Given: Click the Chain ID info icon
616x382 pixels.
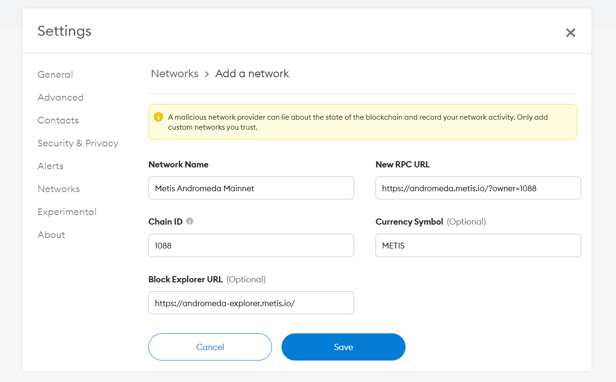Looking at the screenshot, I should [189, 221].
